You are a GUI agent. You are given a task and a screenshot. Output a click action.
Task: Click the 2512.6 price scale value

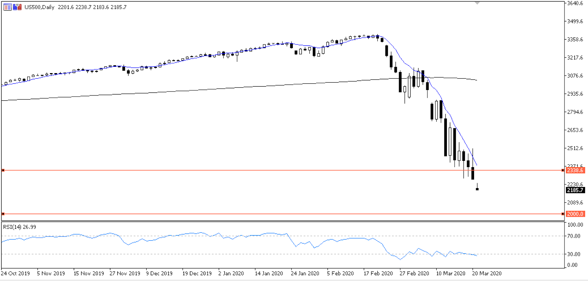click(575, 148)
